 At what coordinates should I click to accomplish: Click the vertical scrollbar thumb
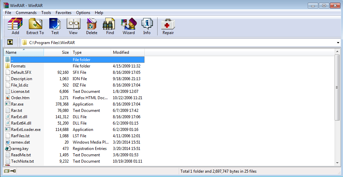[337, 87]
